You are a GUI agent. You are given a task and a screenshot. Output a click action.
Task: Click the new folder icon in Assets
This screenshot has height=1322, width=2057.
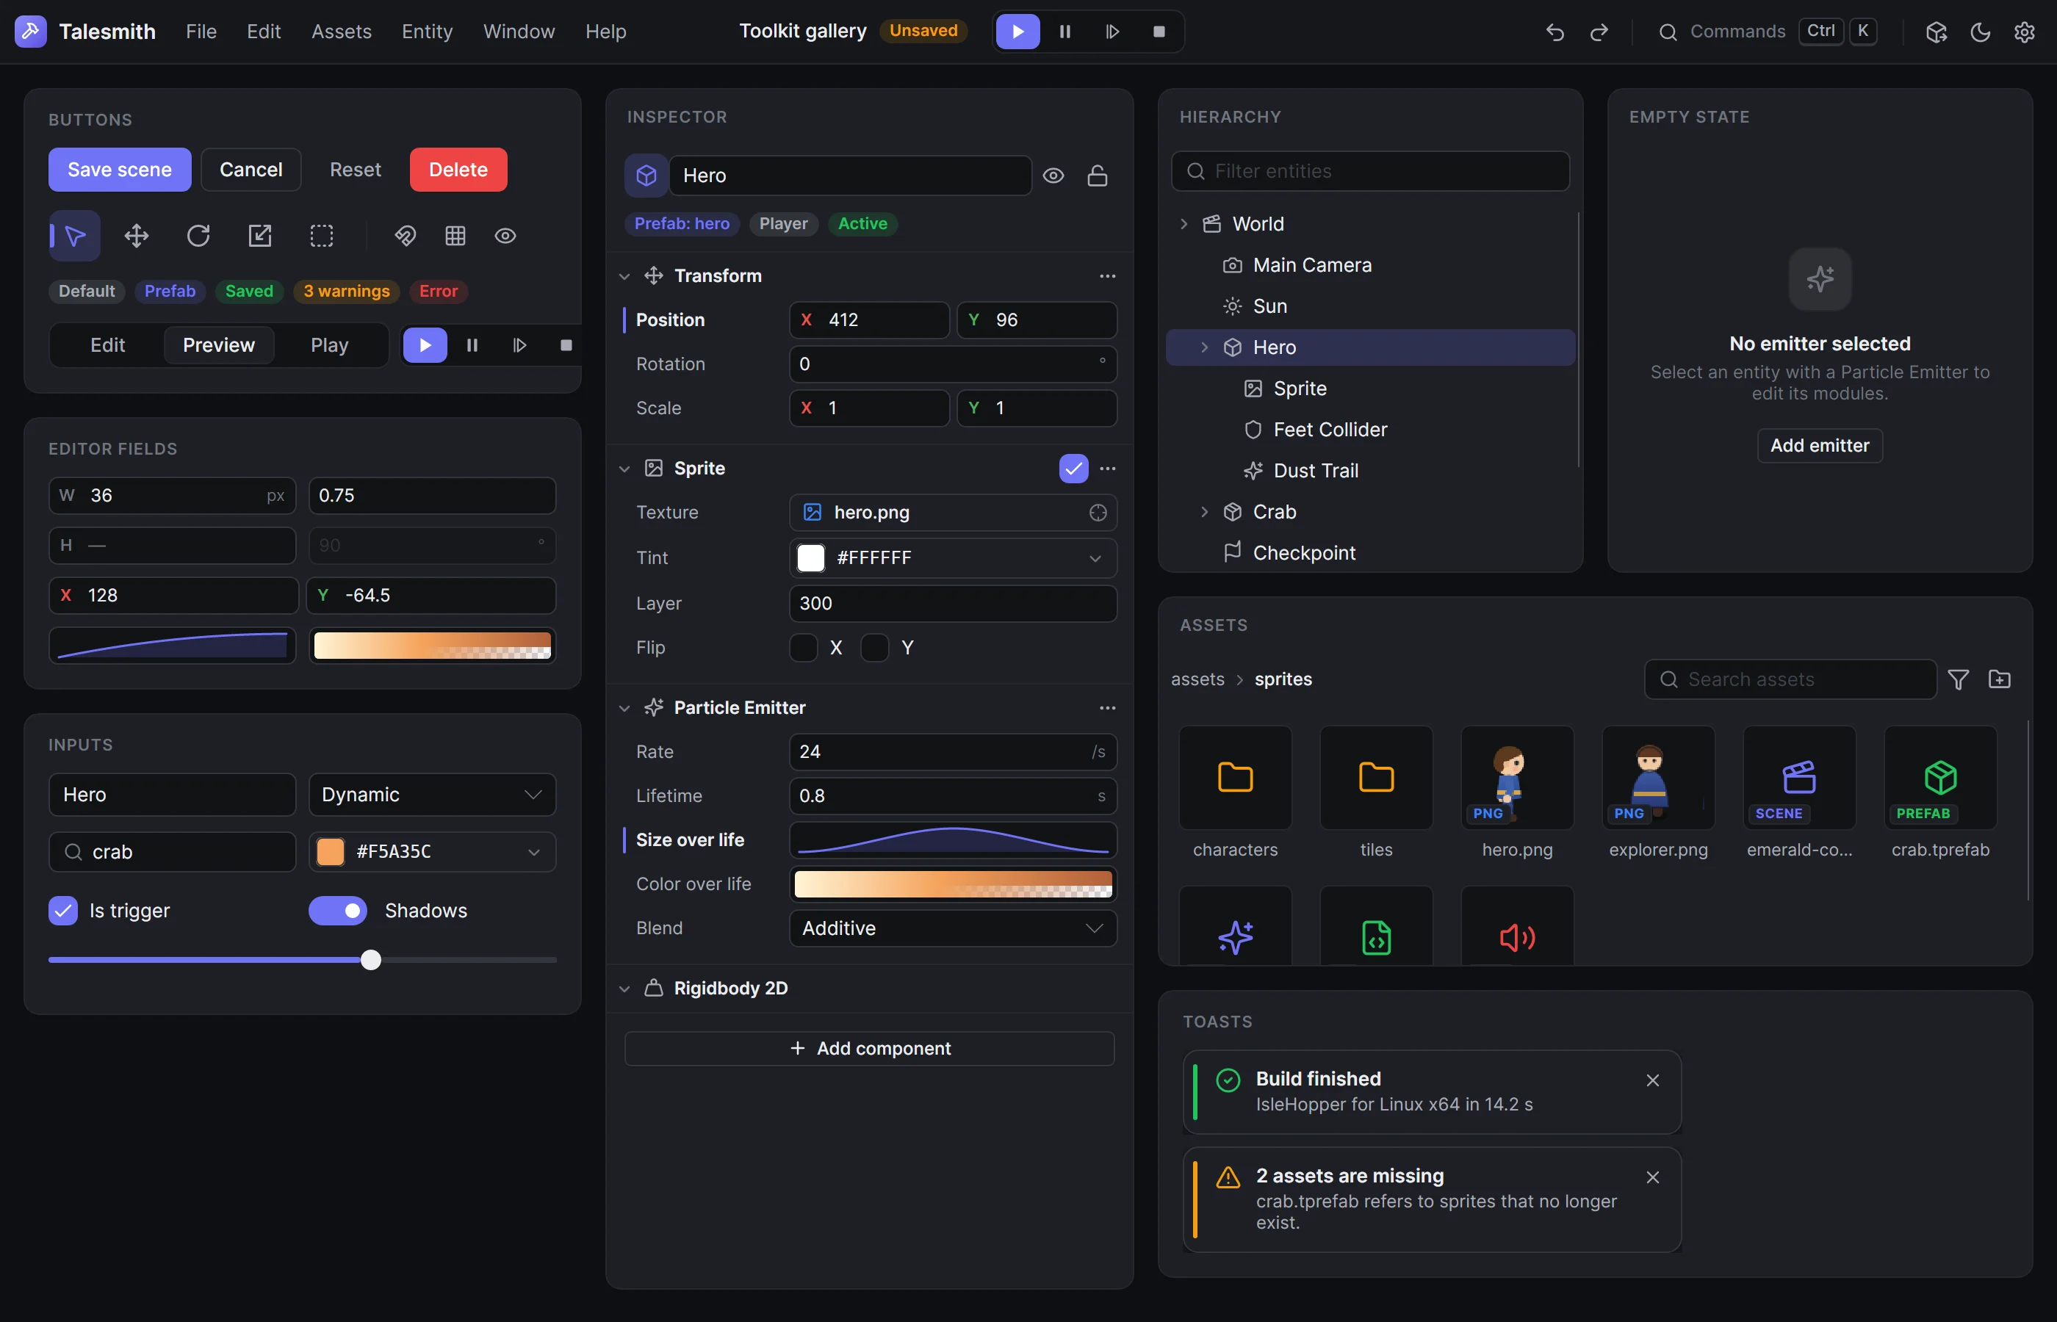2000,680
